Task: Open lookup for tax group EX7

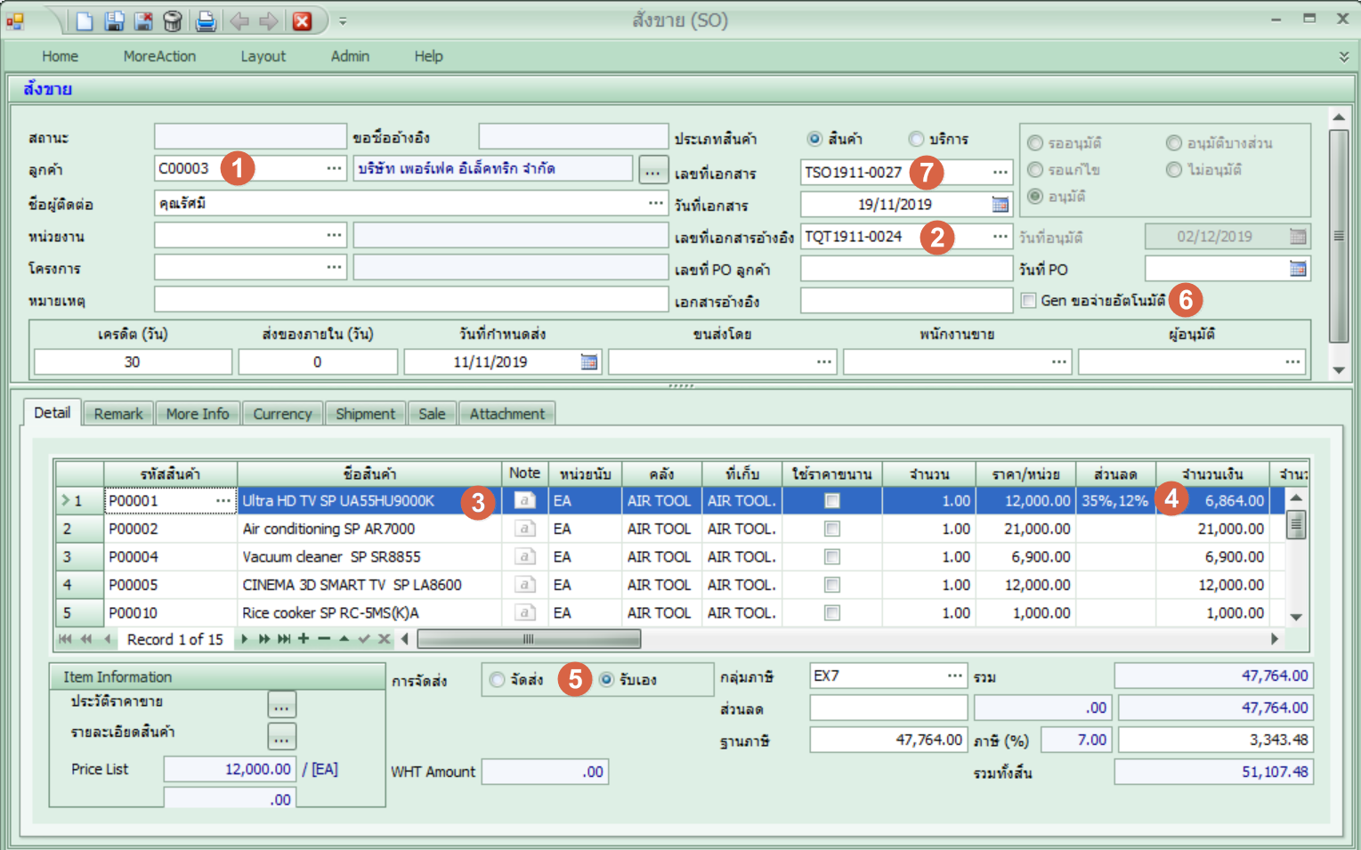Action: click(954, 676)
